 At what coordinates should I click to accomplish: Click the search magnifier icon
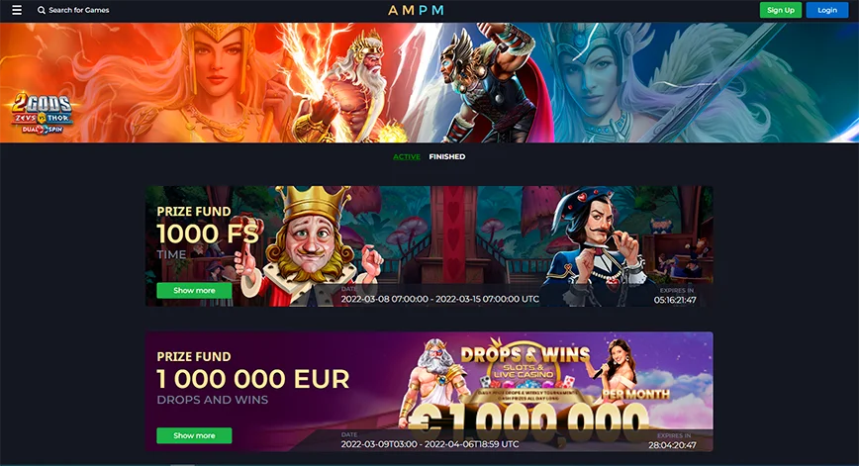pos(42,10)
